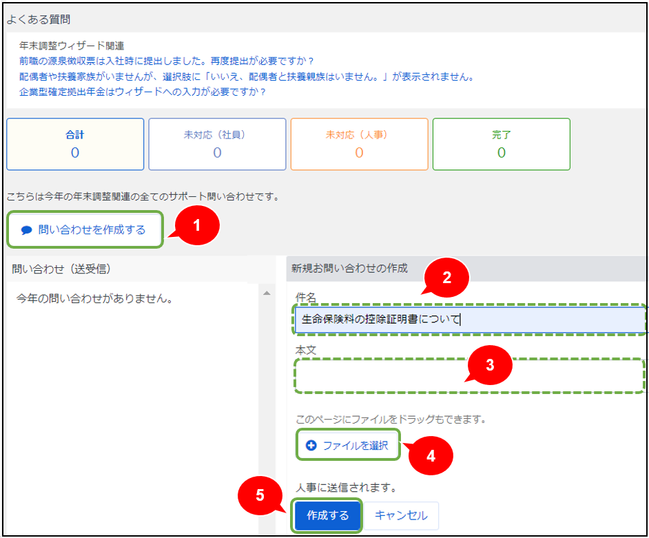Open the FAQ about 配偶者や扶養家族
This screenshot has height=538, width=649.
(x=247, y=76)
